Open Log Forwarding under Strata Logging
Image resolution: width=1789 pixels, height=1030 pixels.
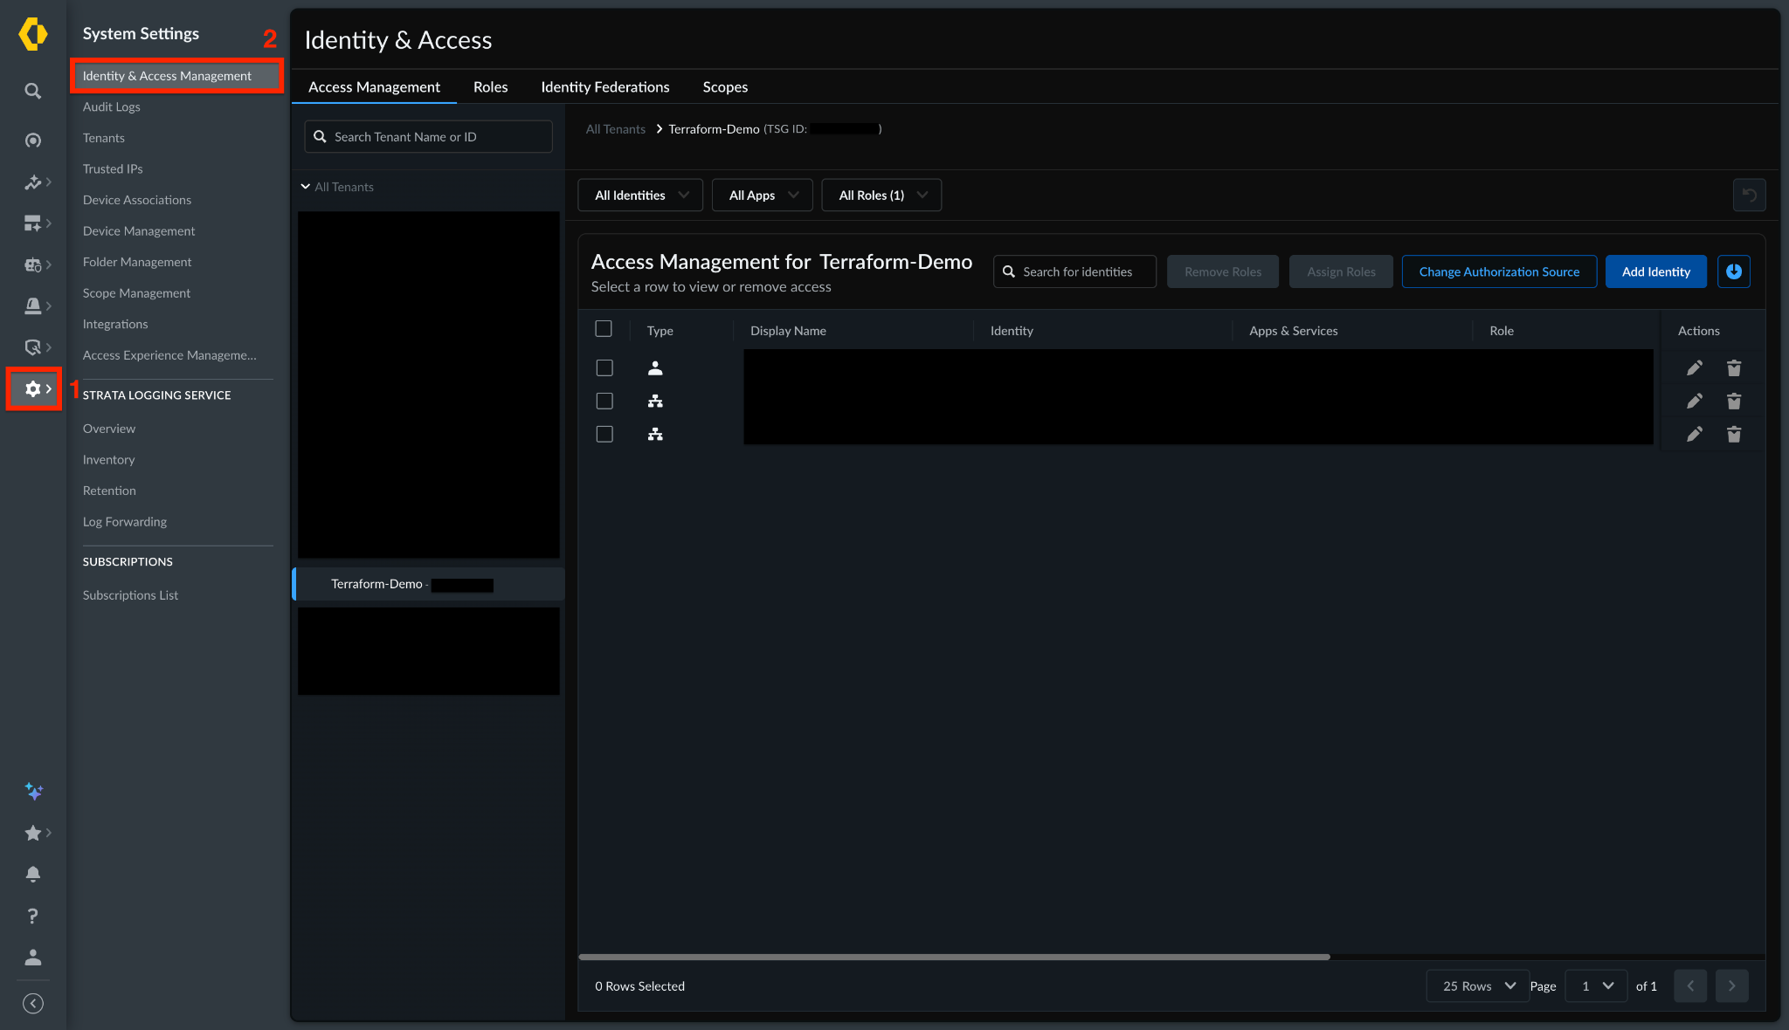tap(125, 522)
